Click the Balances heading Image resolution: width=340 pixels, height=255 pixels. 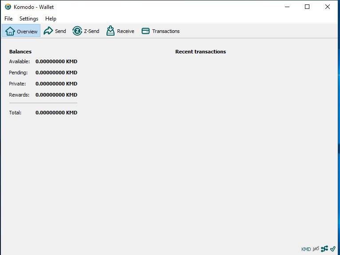(x=20, y=52)
